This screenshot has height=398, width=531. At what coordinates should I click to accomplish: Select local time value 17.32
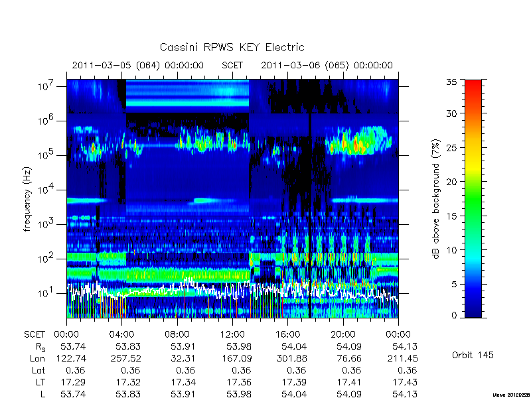coord(128,382)
